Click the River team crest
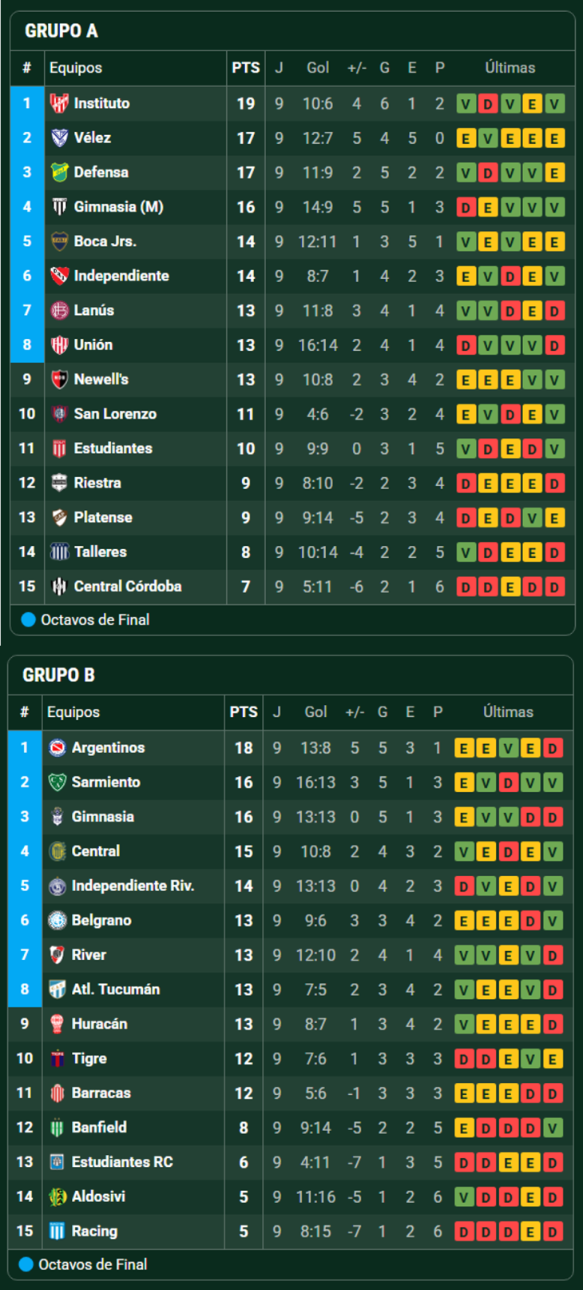This screenshot has width=583, height=1290. (57, 954)
